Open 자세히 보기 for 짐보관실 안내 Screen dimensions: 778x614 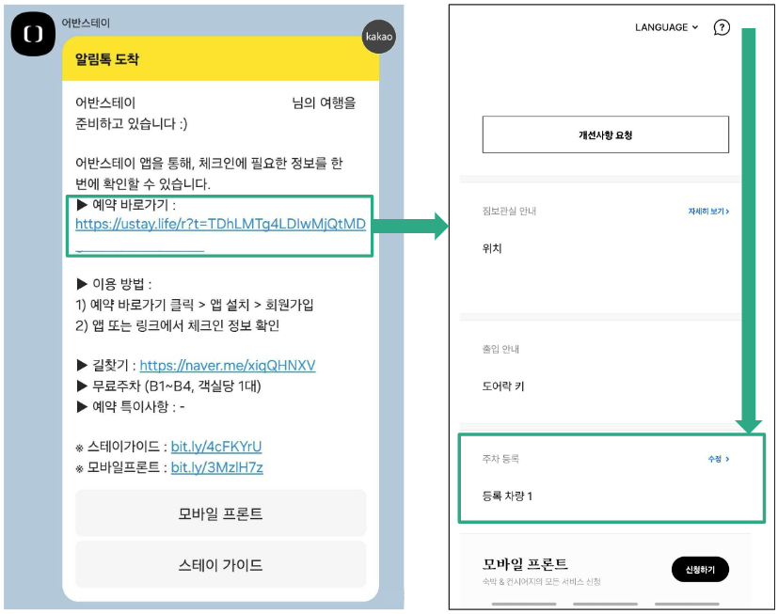(x=708, y=212)
